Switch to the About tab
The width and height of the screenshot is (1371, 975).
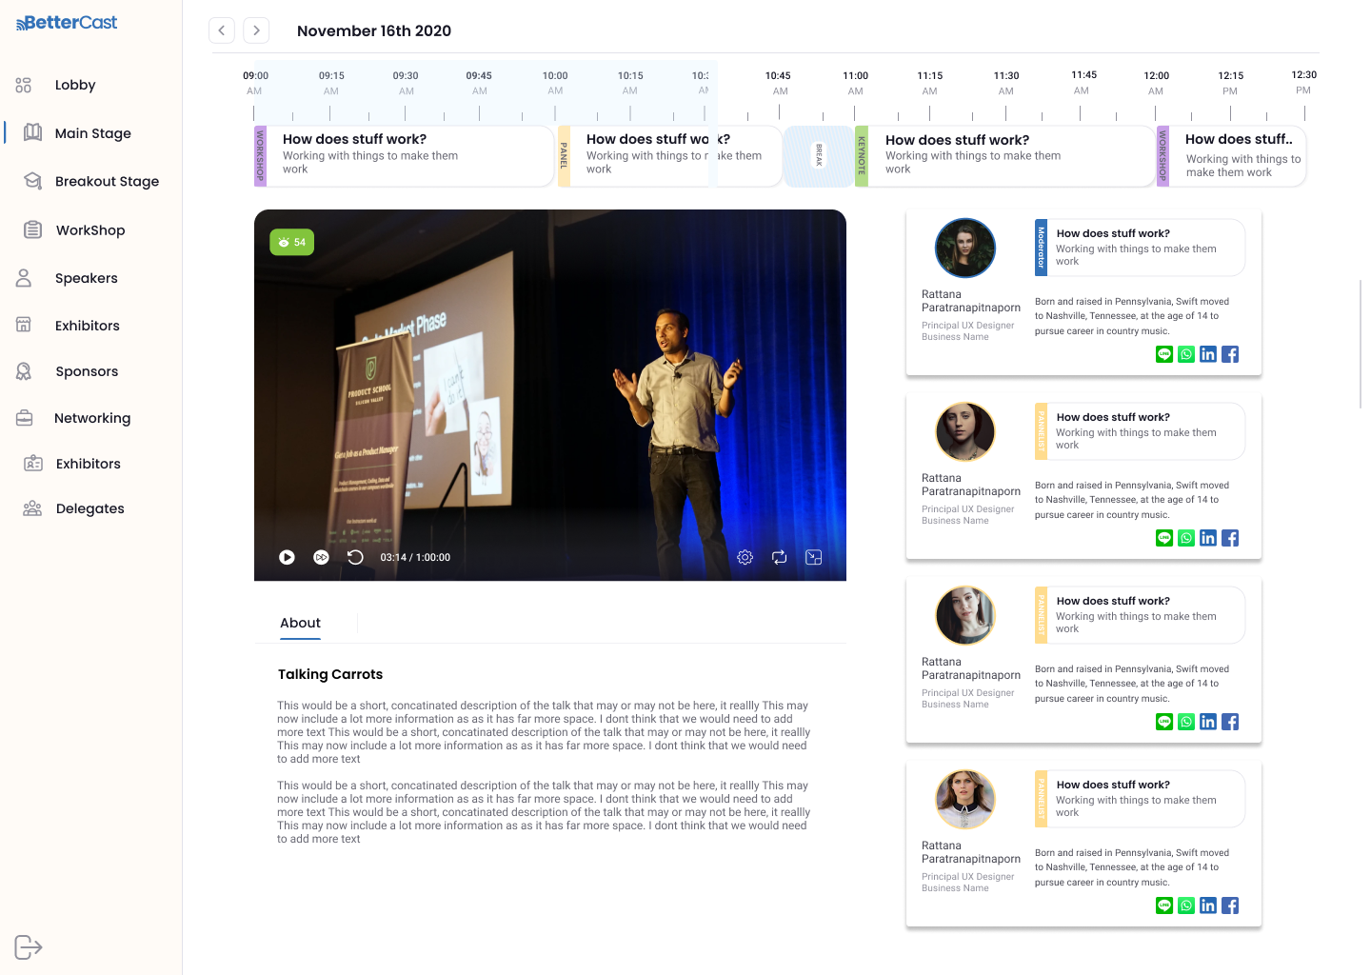300,623
